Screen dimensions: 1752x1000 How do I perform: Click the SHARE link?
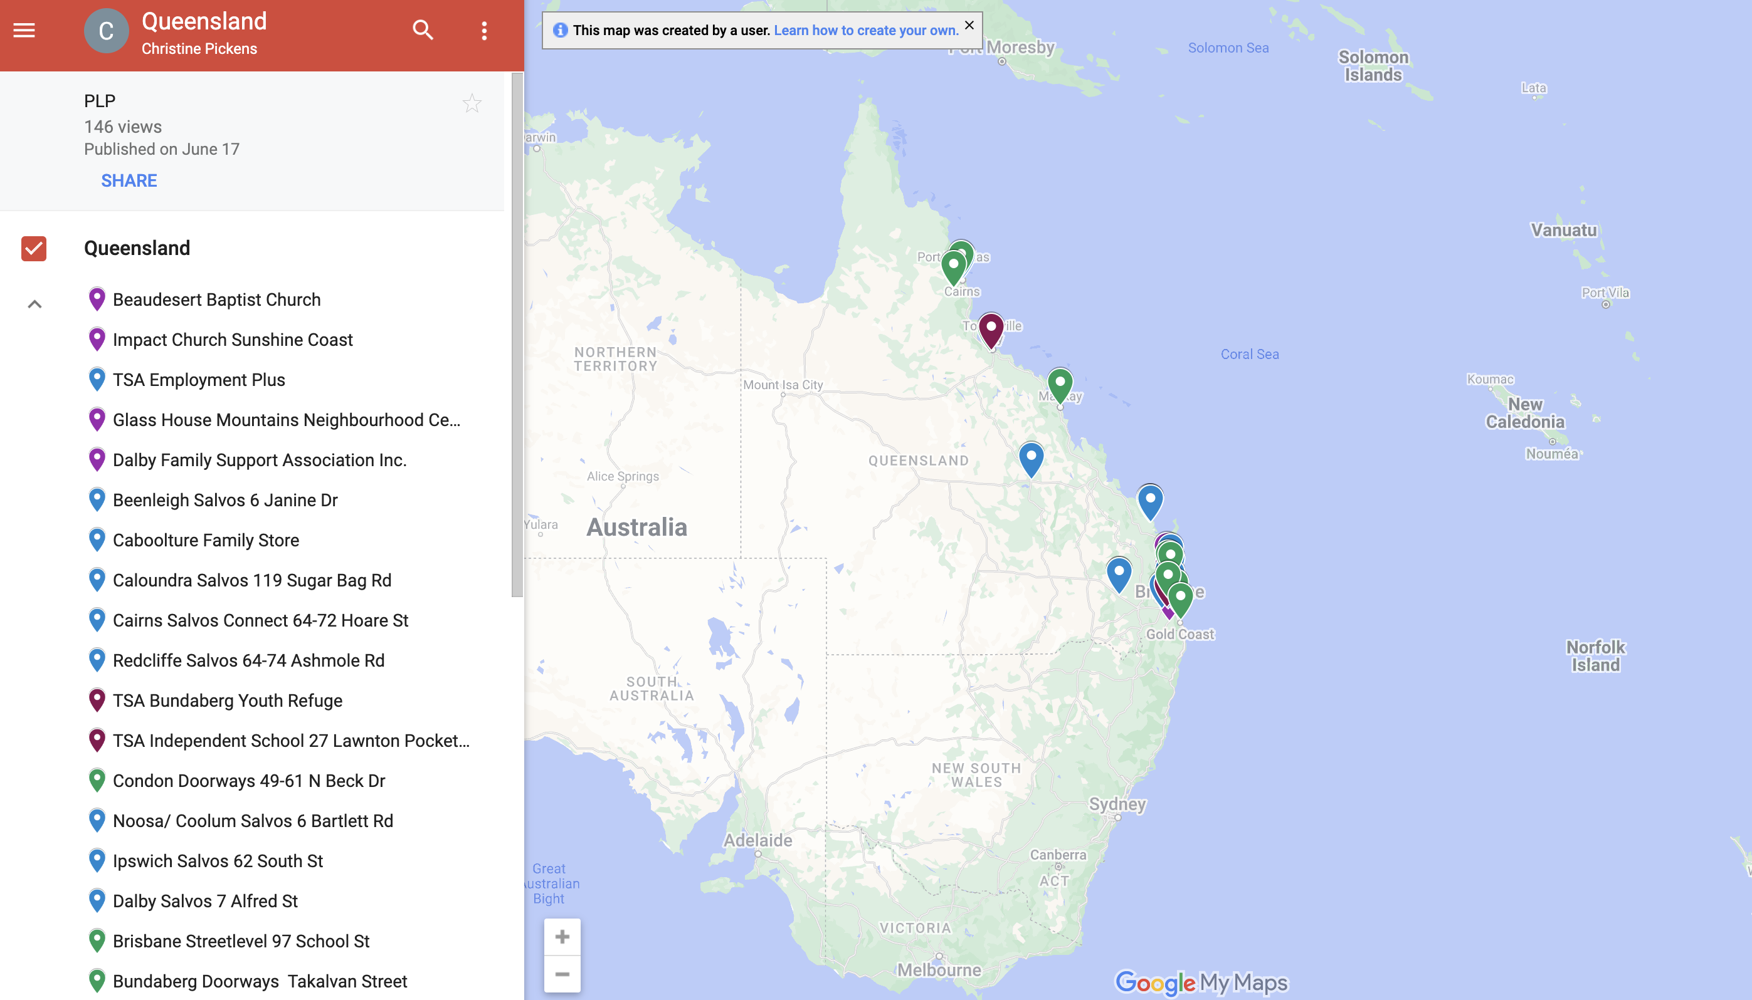[129, 180]
